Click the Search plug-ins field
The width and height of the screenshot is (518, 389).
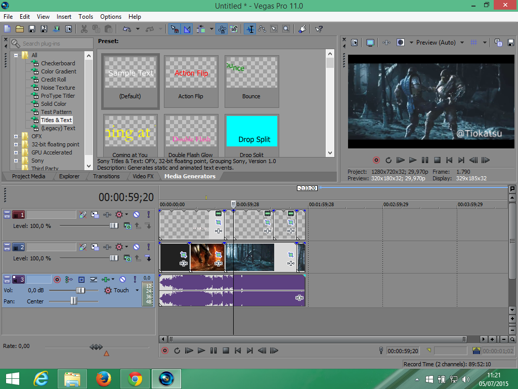(52, 44)
